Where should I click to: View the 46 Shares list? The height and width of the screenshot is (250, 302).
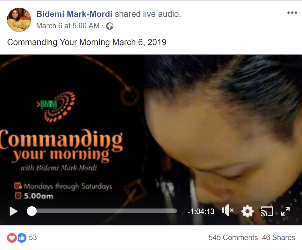pos(279,238)
